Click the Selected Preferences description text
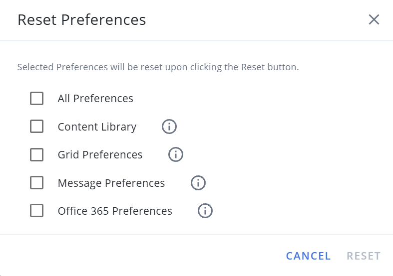 [158, 67]
